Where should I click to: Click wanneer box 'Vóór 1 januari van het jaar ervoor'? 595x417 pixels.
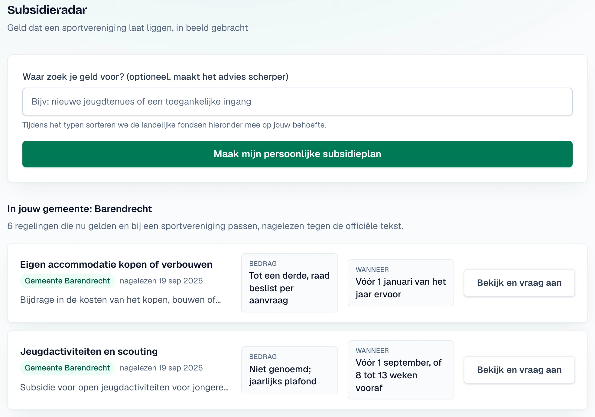point(401,283)
